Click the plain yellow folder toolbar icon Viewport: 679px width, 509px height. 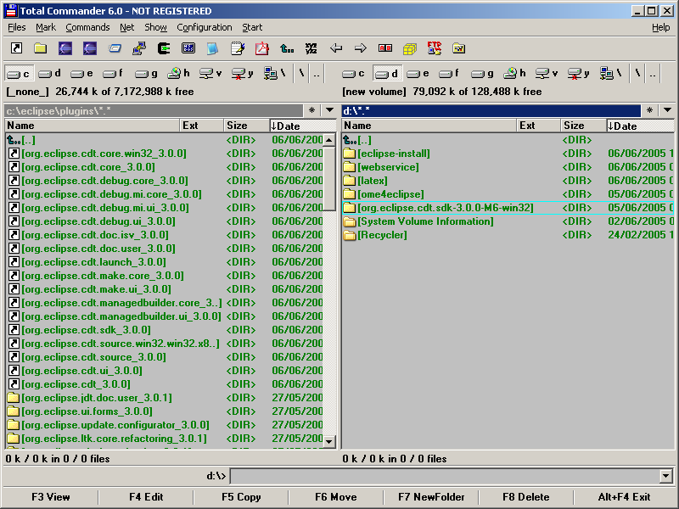[41, 48]
